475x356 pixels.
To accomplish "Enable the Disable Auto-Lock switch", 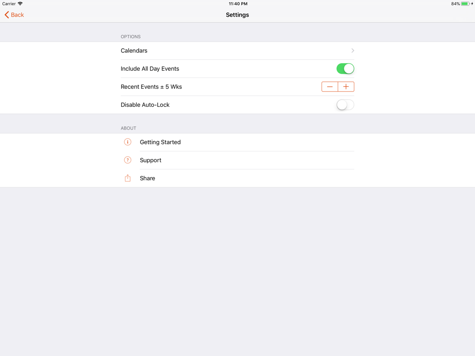I will pos(345,105).
